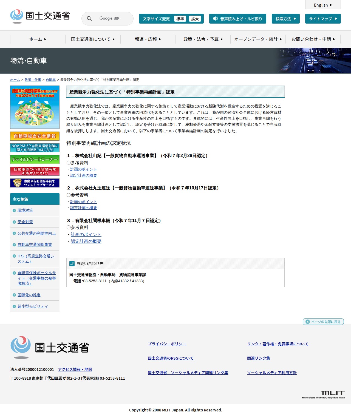
Task: Open 認定計画の概要 for 株式会社山紀
Action: (84, 175)
